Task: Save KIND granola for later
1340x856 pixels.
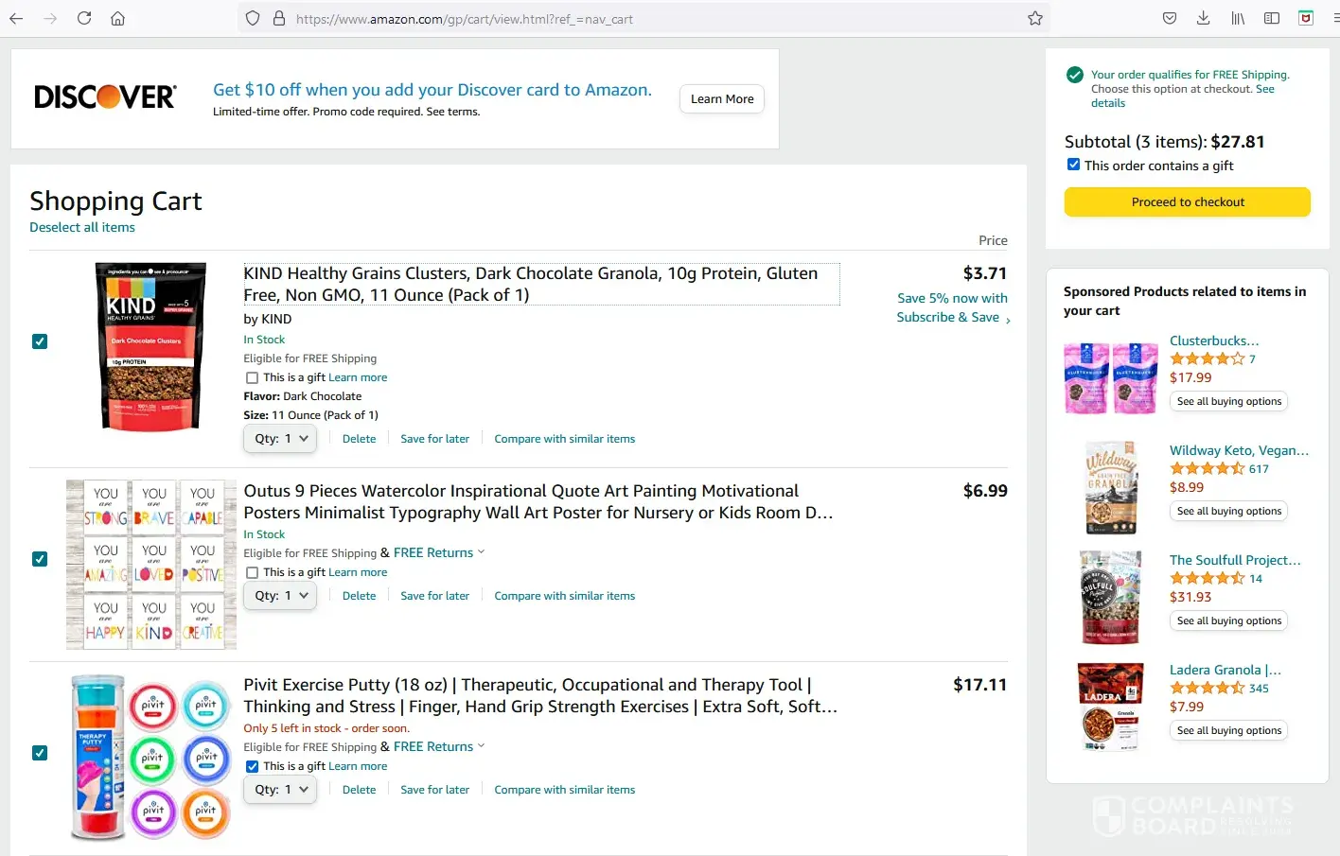Action: coord(434,439)
